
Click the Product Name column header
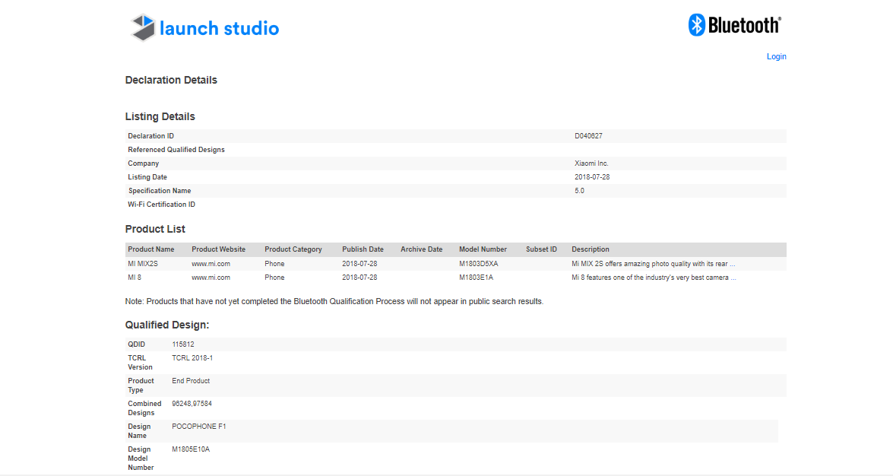pyautogui.click(x=151, y=249)
